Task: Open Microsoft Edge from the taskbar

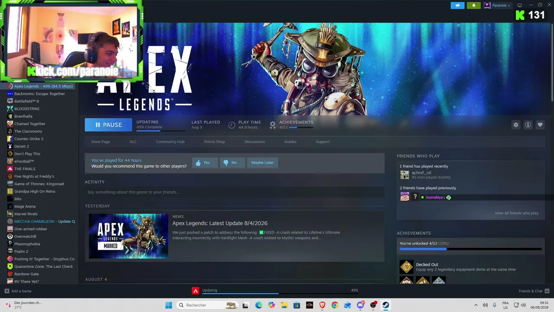Action: (x=259, y=305)
